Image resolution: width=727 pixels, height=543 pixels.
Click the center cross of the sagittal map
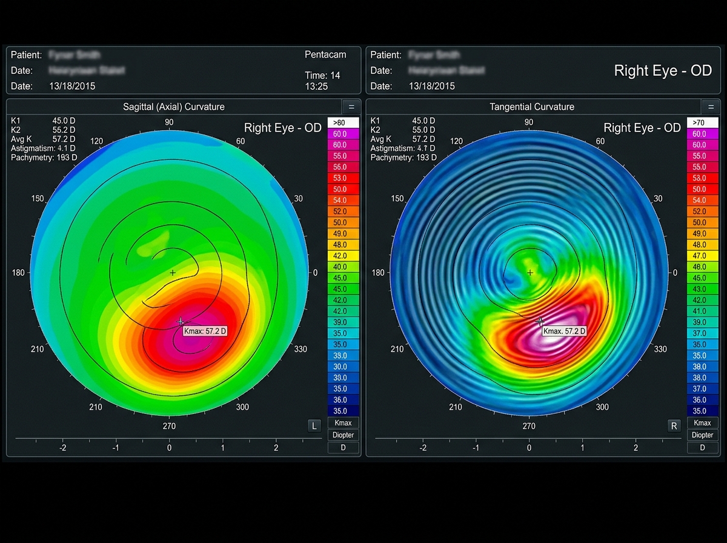pos(173,273)
